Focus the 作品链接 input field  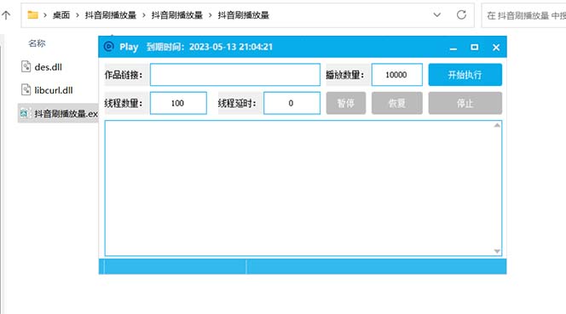[235, 75]
